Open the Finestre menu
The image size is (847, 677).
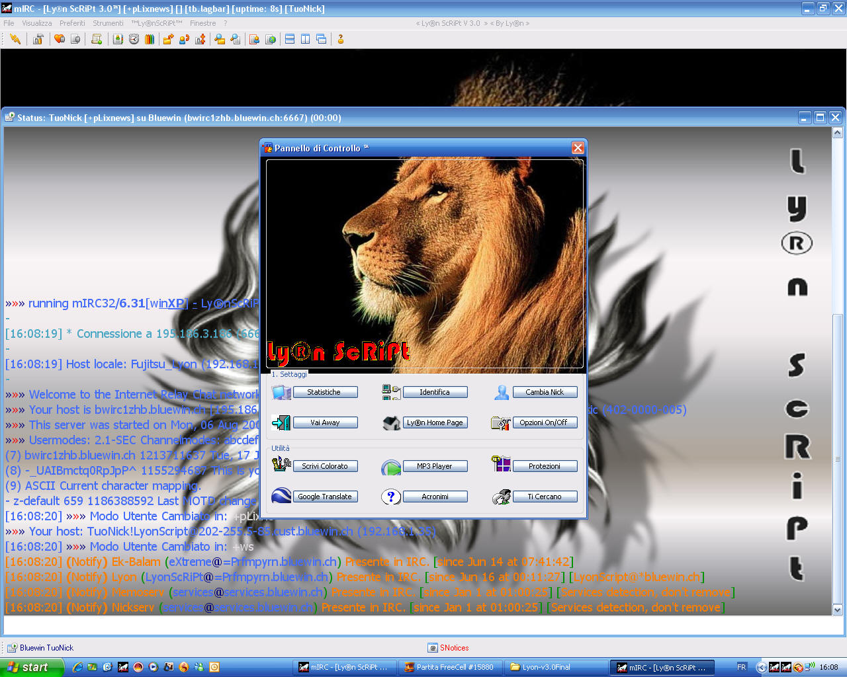(x=202, y=23)
